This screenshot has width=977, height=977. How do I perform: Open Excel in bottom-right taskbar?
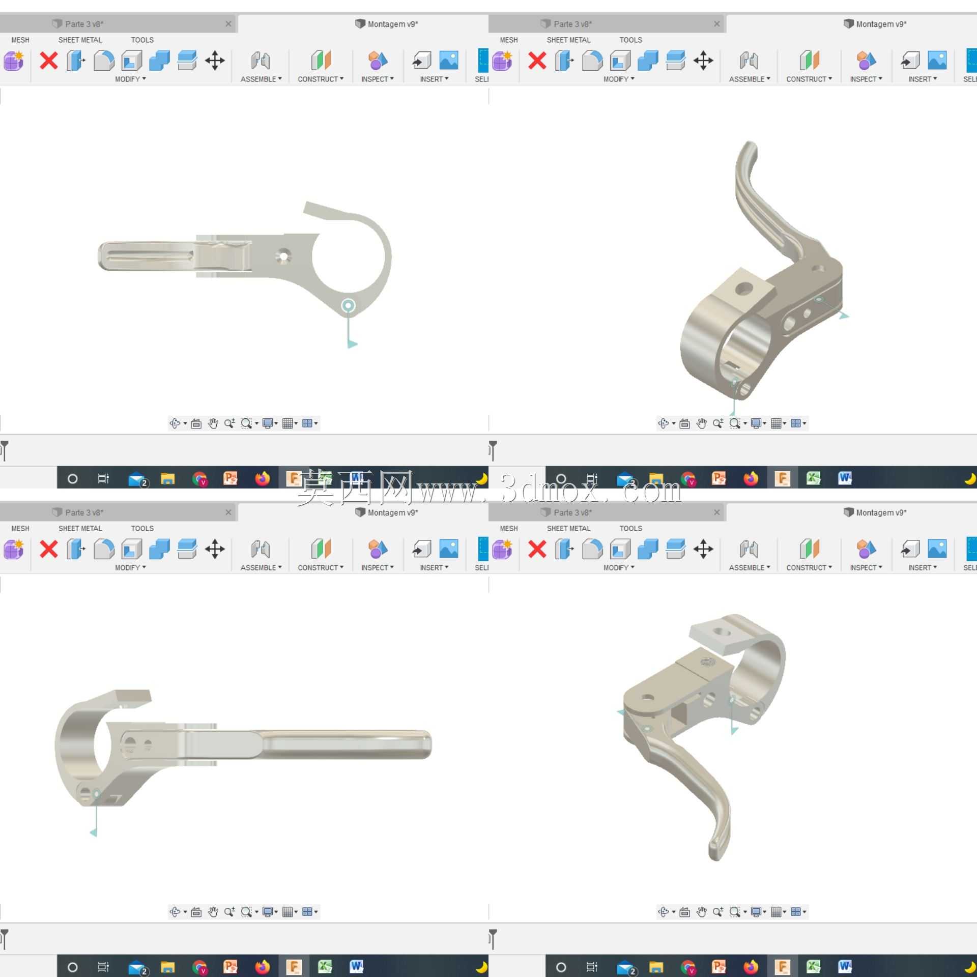click(814, 966)
